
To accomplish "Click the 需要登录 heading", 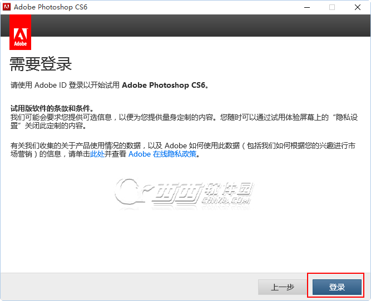I will point(41,64).
